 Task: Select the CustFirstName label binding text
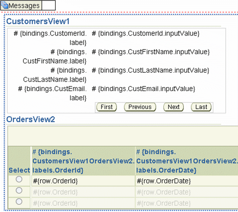coord(55,57)
